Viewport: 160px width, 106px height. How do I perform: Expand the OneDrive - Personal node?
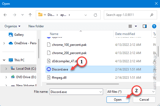point(4,43)
